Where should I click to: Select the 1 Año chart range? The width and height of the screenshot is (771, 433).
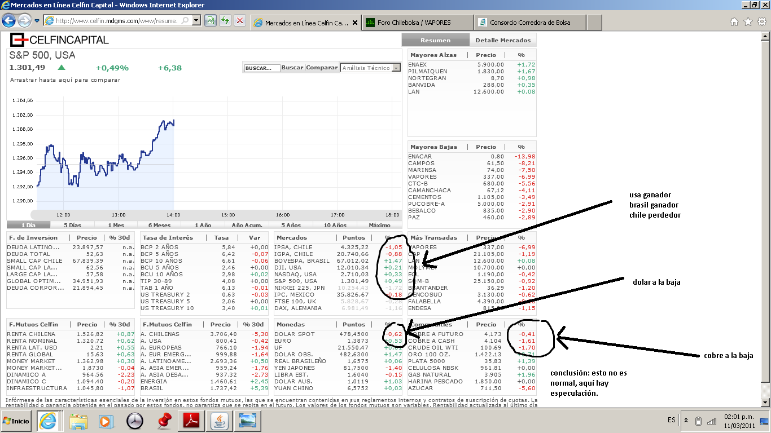tap(203, 225)
